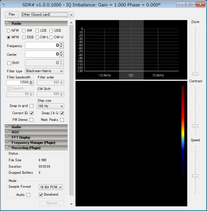Disable the Correct IQ checkbox
The image size is (207, 211).
coord(31,113)
